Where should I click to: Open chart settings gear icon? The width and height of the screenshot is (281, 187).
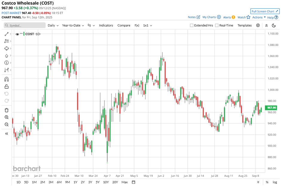click(x=258, y=25)
